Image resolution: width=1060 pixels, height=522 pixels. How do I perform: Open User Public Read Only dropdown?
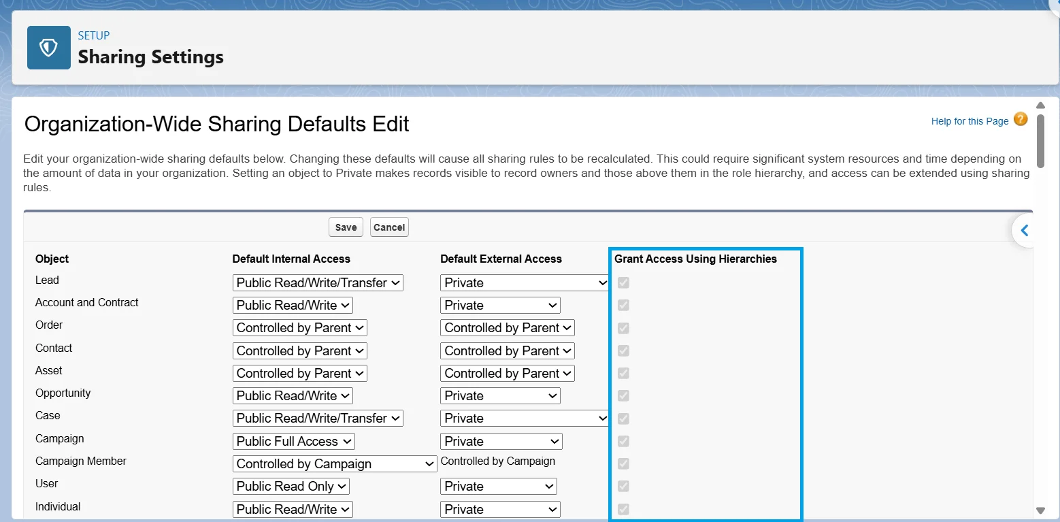tap(291, 486)
